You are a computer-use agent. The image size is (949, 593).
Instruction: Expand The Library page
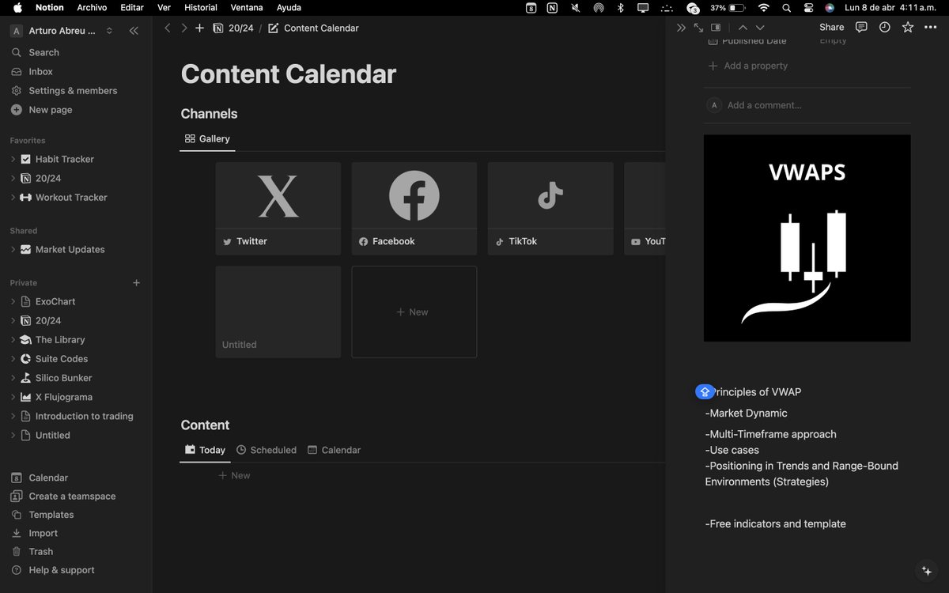click(x=13, y=340)
